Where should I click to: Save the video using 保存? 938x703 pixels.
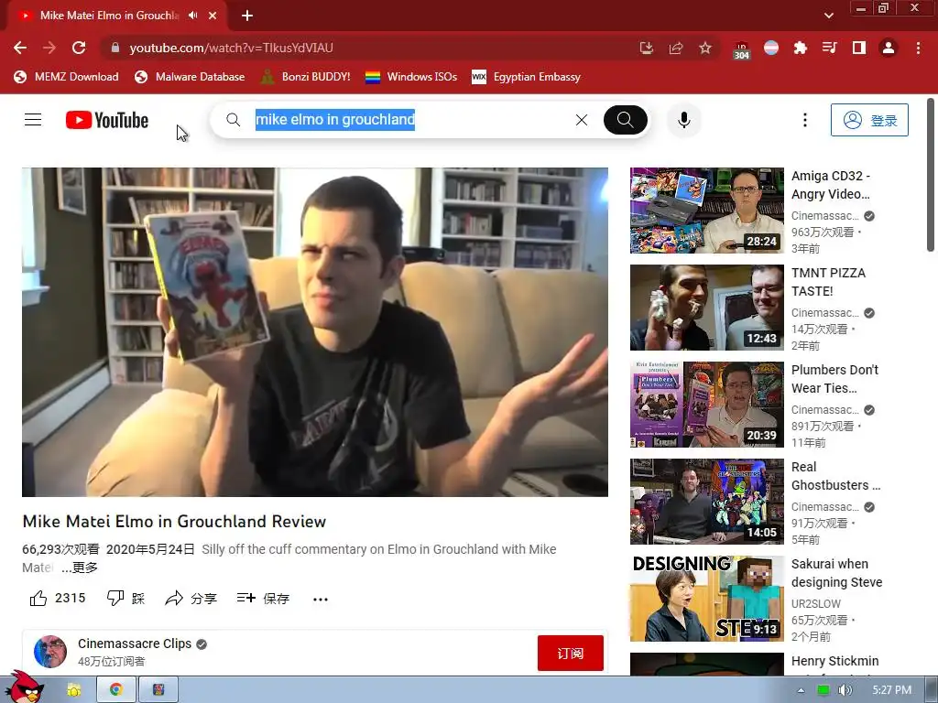point(263,599)
